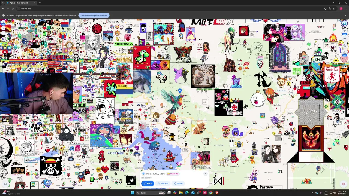
Task: Click the locate-me crosshair button on the map
Action: pos(344,184)
